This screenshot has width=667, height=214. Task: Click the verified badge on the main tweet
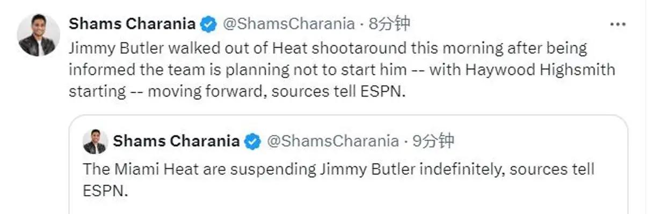[x=209, y=24]
